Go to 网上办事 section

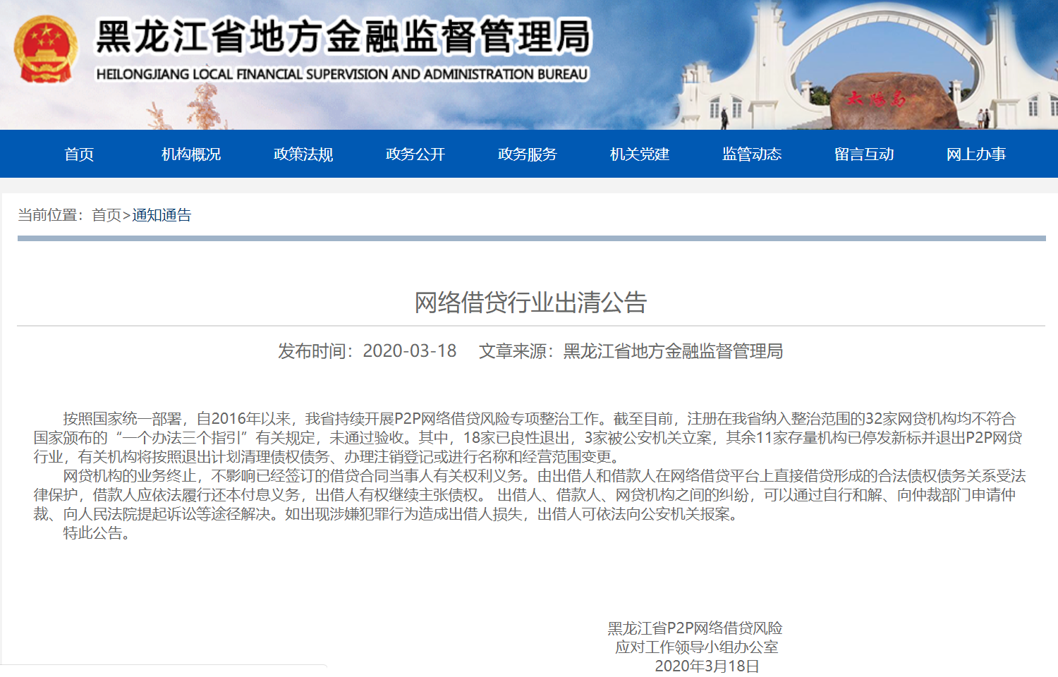pyautogui.click(x=976, y=154)
